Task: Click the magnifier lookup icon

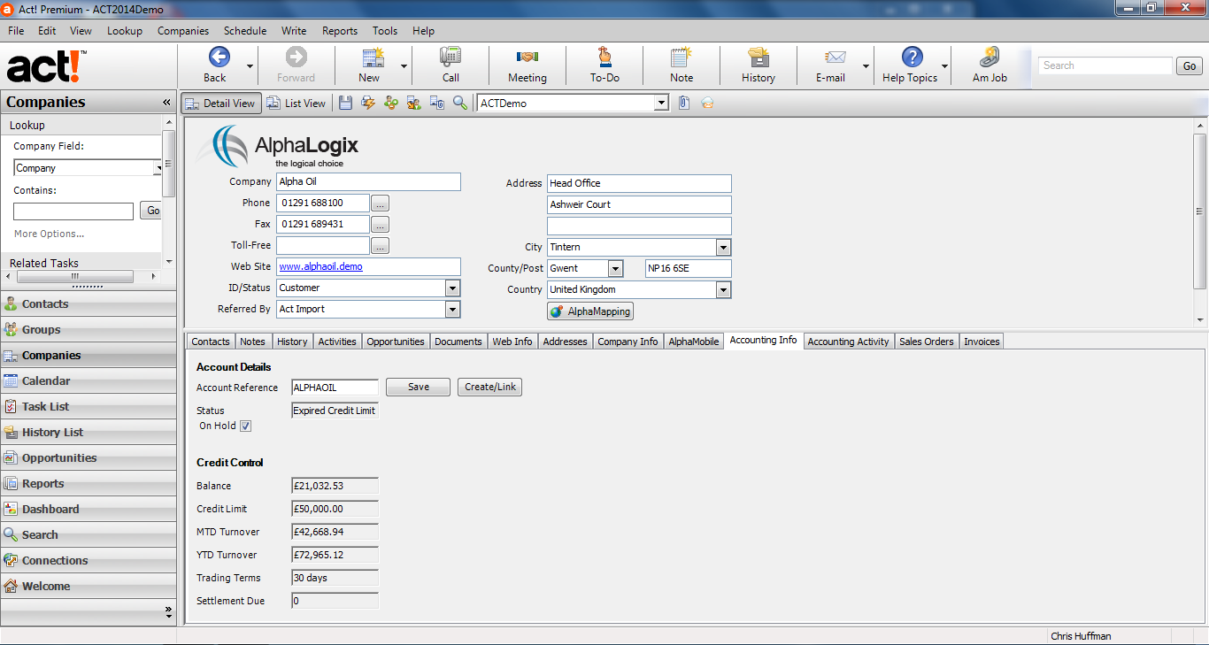Action: (x=459, y=104)
